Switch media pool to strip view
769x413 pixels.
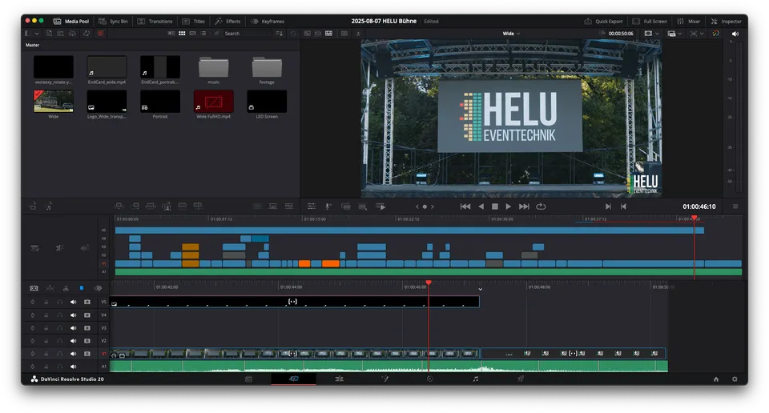(193, 34)
